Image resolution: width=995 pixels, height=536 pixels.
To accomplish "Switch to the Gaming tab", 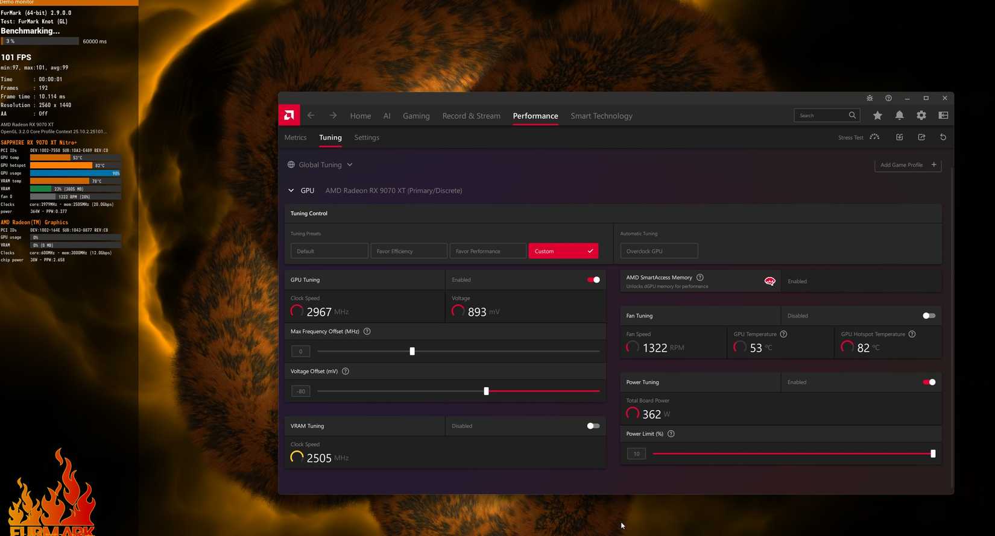I will (x=416, y=116).
